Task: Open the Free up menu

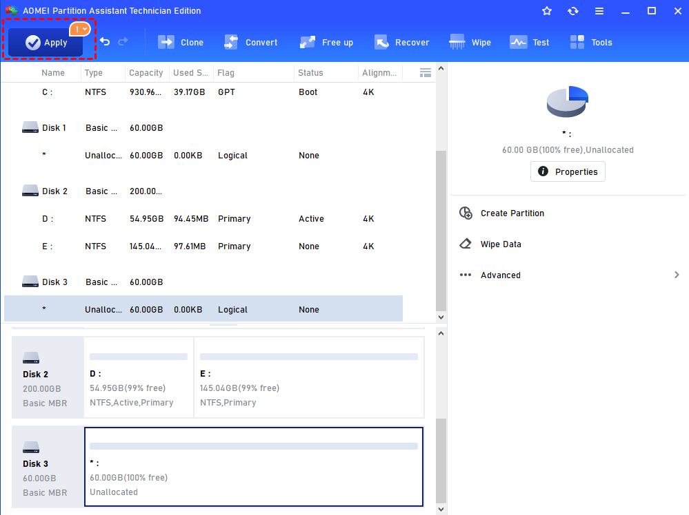Action: (326, 42)
